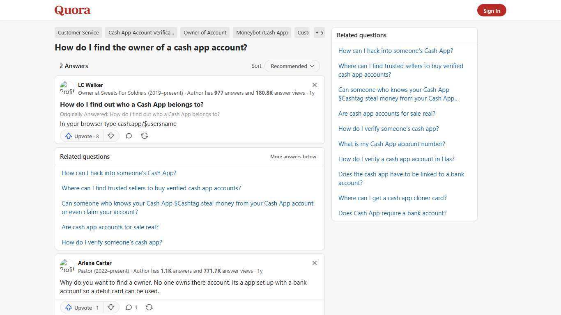Open 'Are cash app accounts for sale real?'
Viewport: 561px width, 315px height.
coord(110,227)
